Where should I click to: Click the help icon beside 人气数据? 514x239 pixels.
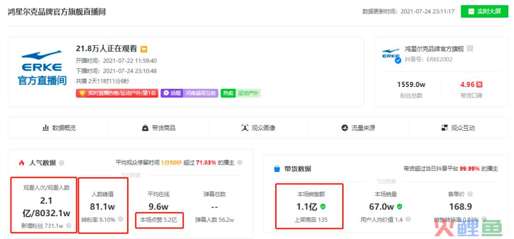pyautogui.click(x=61, y=163)
